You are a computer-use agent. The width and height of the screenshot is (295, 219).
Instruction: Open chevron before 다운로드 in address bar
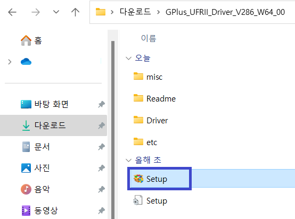112,12
